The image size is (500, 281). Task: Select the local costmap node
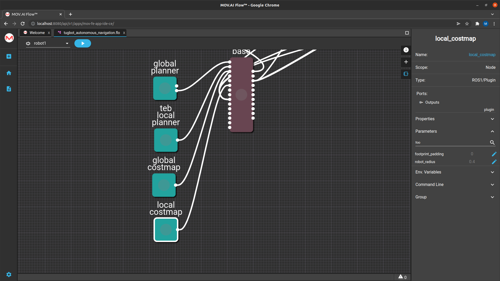(166, 230)
